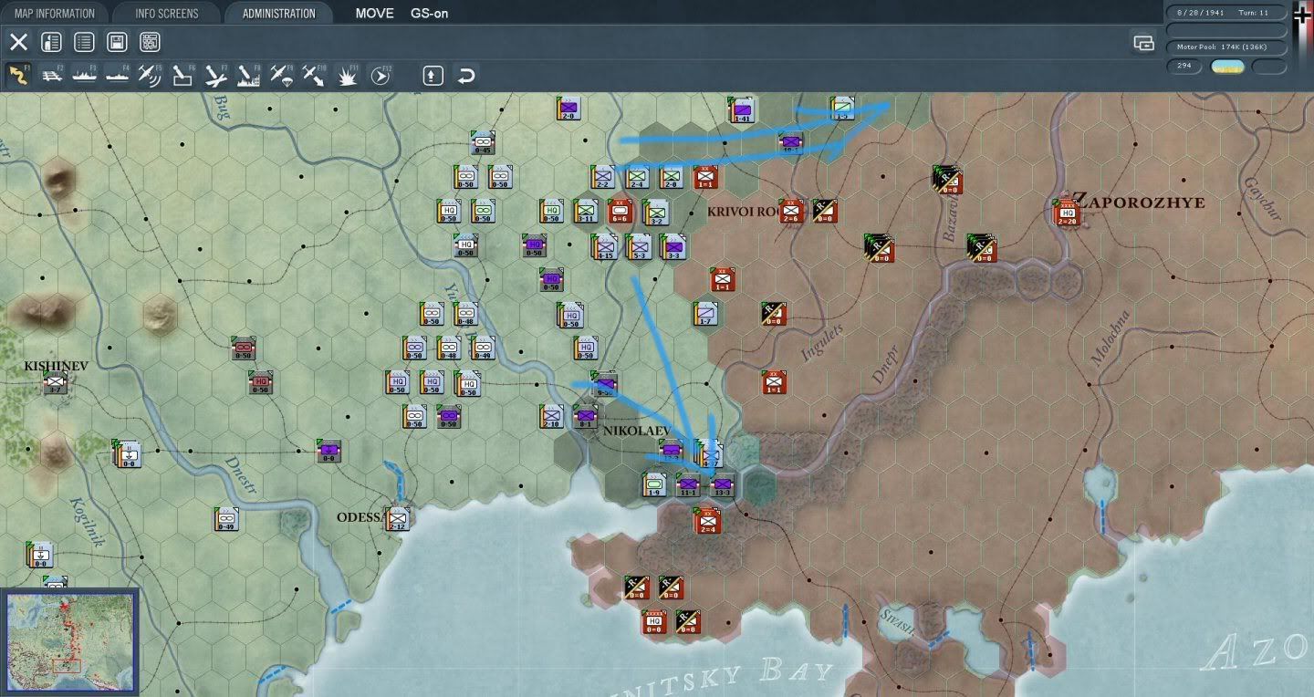This screenshot has width=1314, height=697.
Task: Click the minimap overview thumbnail
Action: [70, 642]
